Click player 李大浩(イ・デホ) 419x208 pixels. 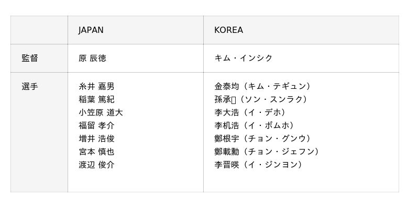click(x=250, y=112)
